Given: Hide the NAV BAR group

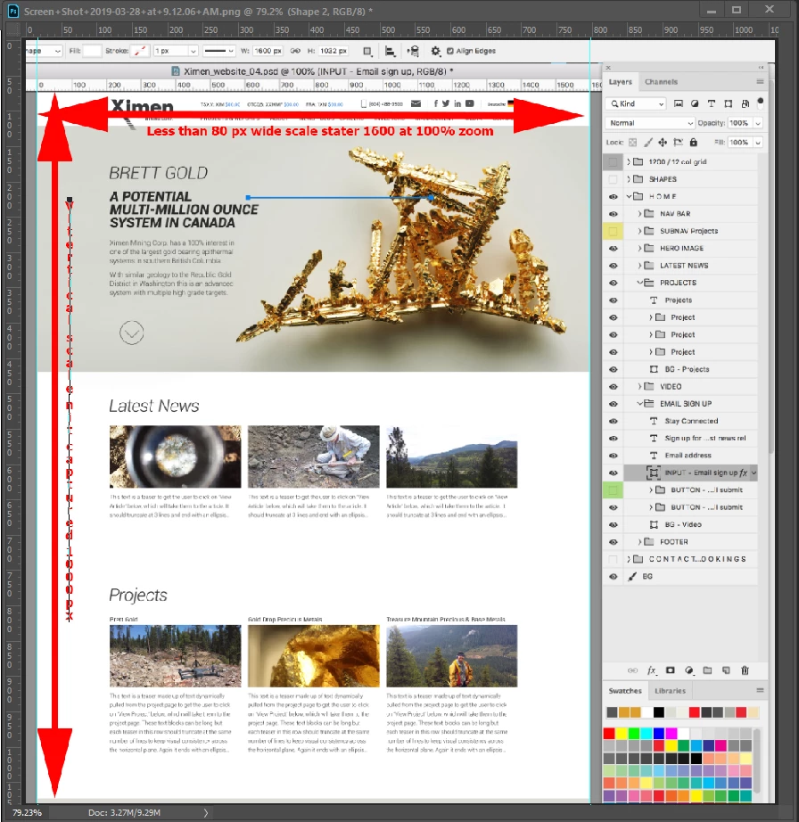Looking at the screenshot, I should click(x=613, y=214).
